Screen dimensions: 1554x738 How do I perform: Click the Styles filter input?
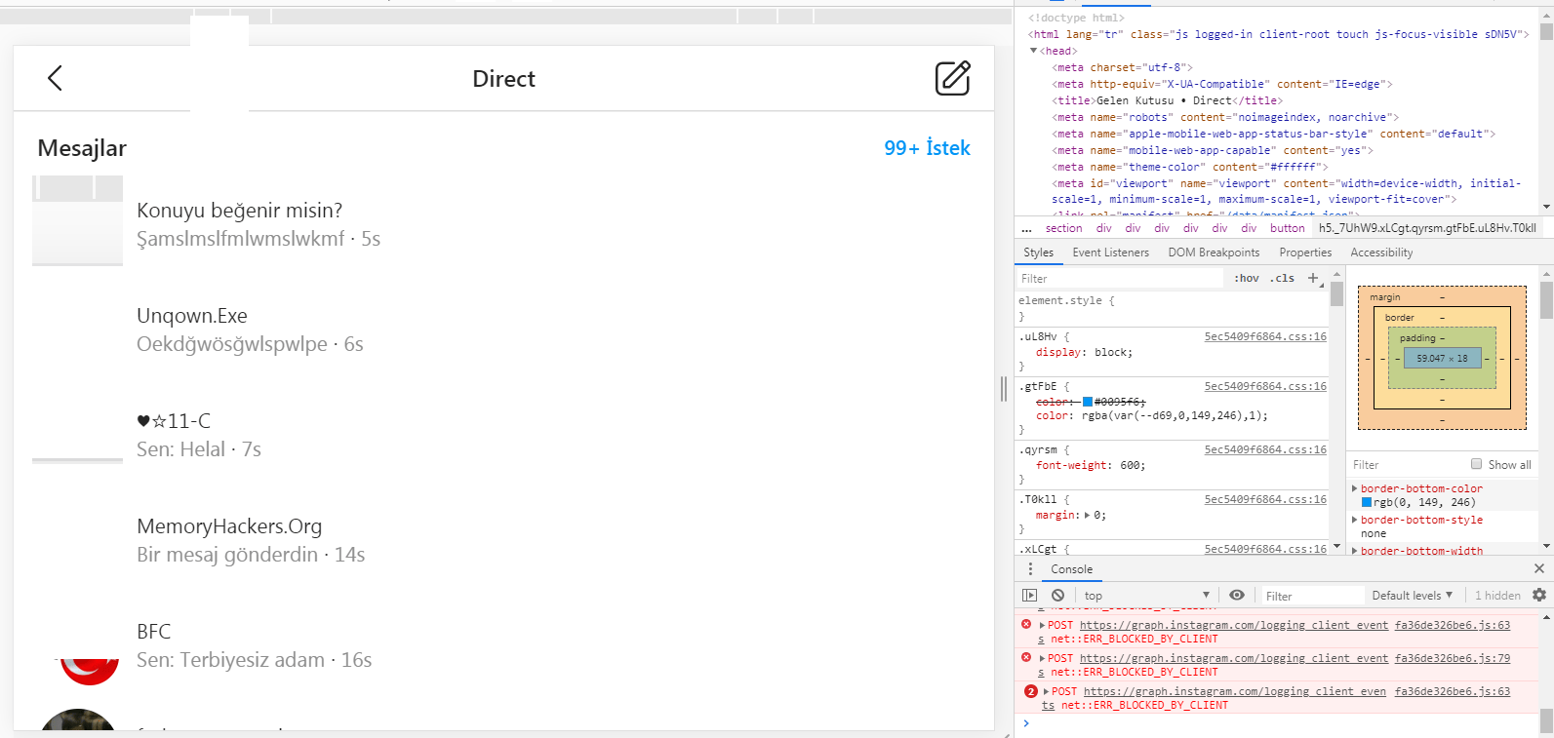1120,279
